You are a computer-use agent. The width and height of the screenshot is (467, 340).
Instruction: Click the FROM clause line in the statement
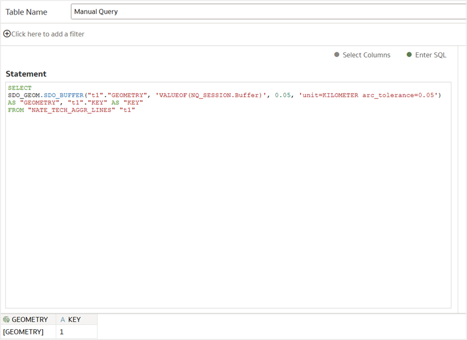click(x=16, y=109)
